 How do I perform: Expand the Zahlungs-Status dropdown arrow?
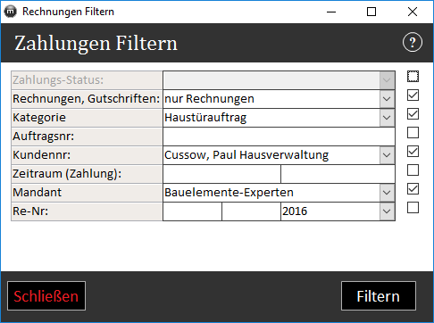[x=387, y=80]
